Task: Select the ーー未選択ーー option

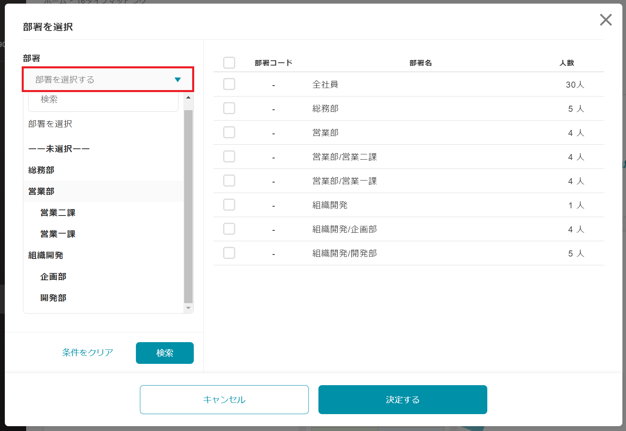Action: [x=59, y=149]
